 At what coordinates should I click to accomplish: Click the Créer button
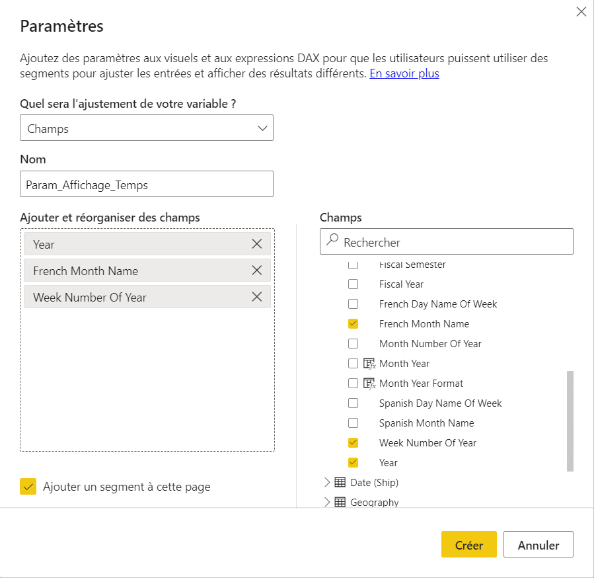pyautogui.click(x=468, y=544)
